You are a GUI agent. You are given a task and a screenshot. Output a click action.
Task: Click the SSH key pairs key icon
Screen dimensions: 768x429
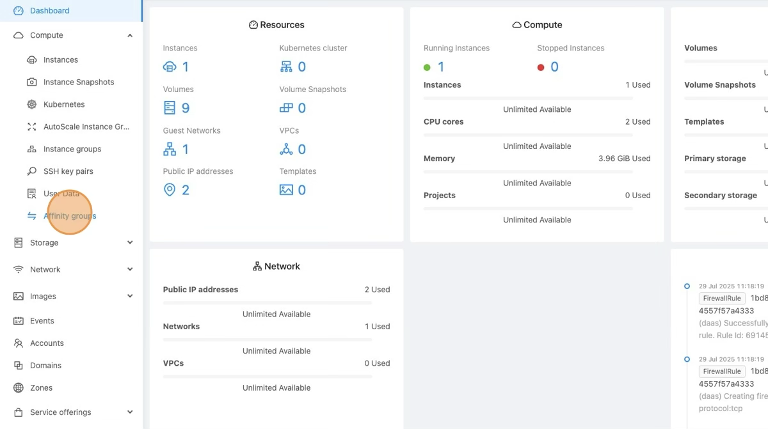[x=31, y=172]
